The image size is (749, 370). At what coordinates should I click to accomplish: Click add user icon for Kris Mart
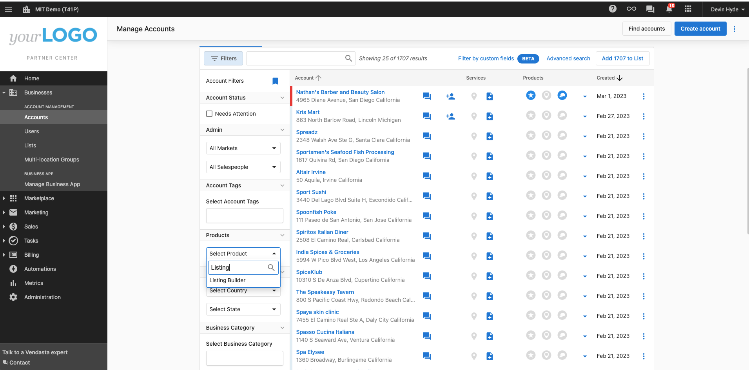450,116
